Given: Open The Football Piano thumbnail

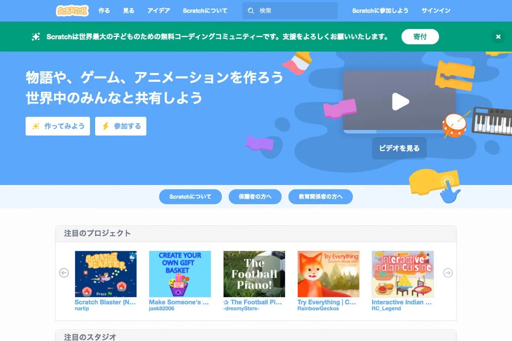Looking at the screenshot, I should (254, 274).
